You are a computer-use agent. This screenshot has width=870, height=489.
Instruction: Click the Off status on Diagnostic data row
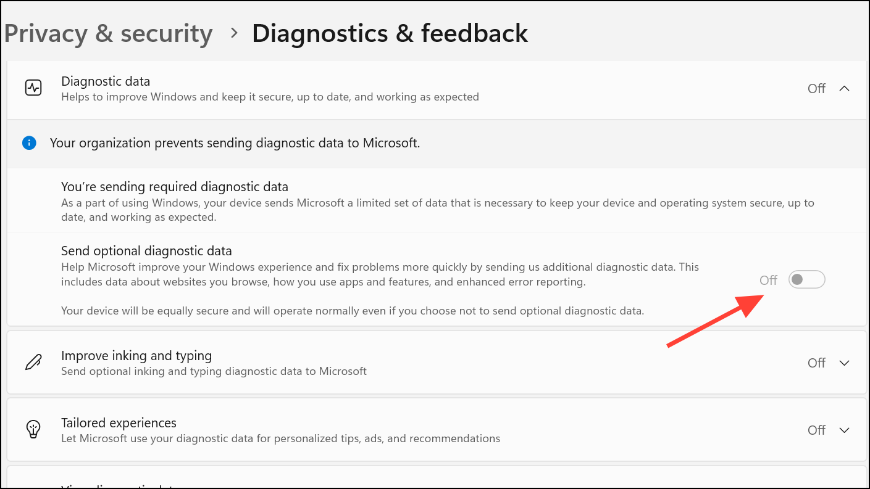pyautogui.click(x=816, y=88)
